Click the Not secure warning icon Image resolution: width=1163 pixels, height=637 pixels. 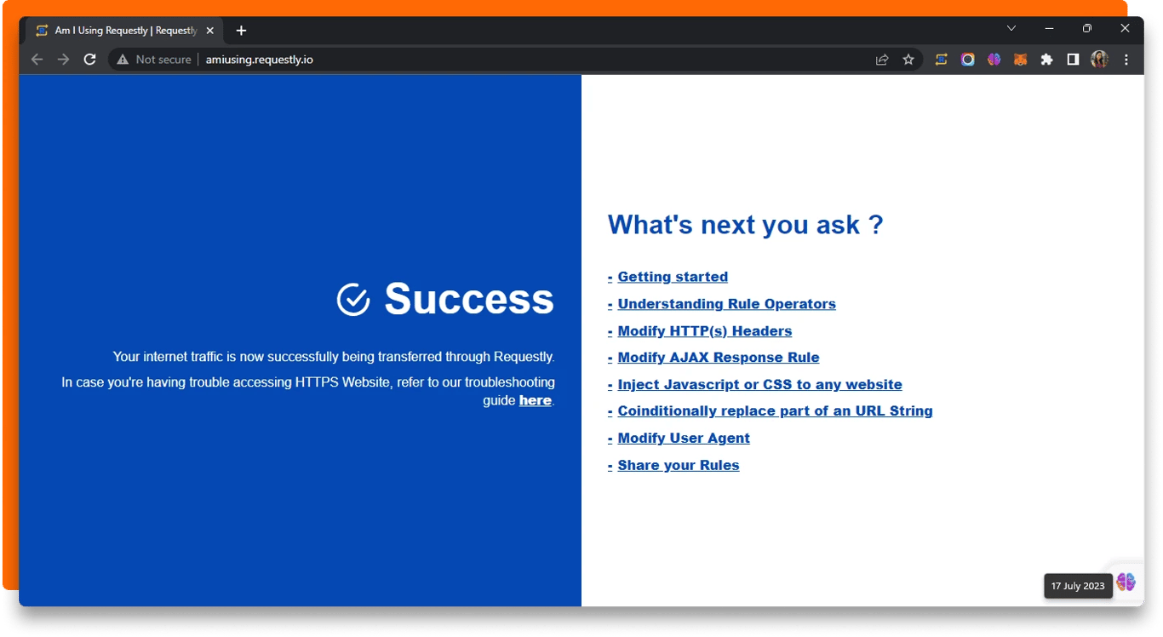123,60
